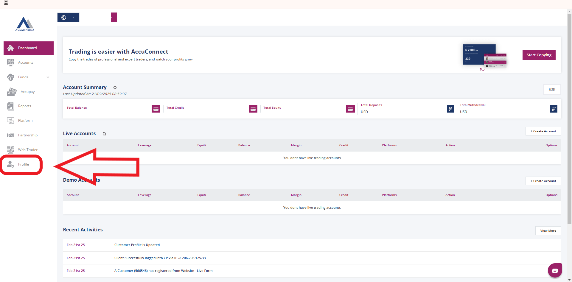Viewport: 572px width, 282px height.
Task: Click the Accuindex logo
Action: click(x=25, y=24)
